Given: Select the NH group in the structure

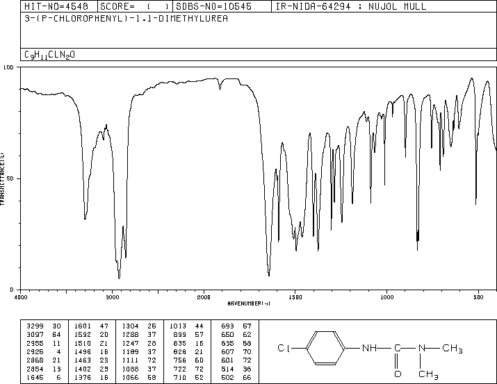Looking at the screenshot, I should click(369, 348).
